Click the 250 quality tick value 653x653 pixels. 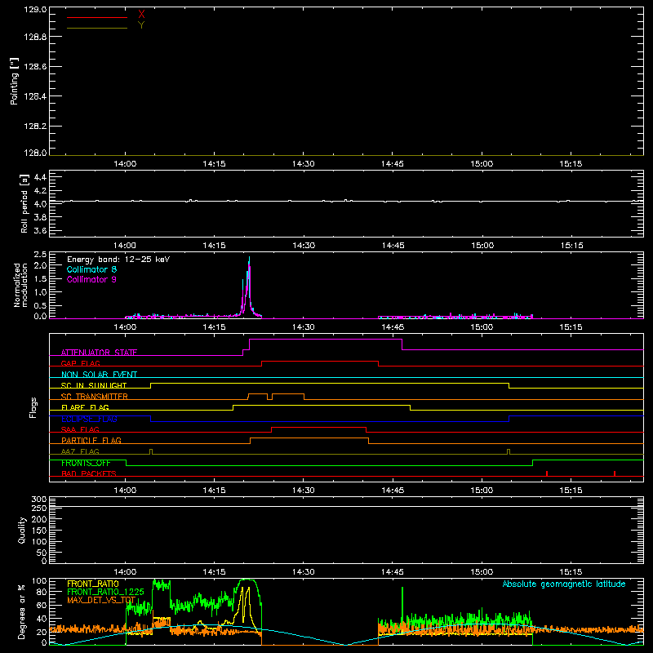click(x=39, y=508)
